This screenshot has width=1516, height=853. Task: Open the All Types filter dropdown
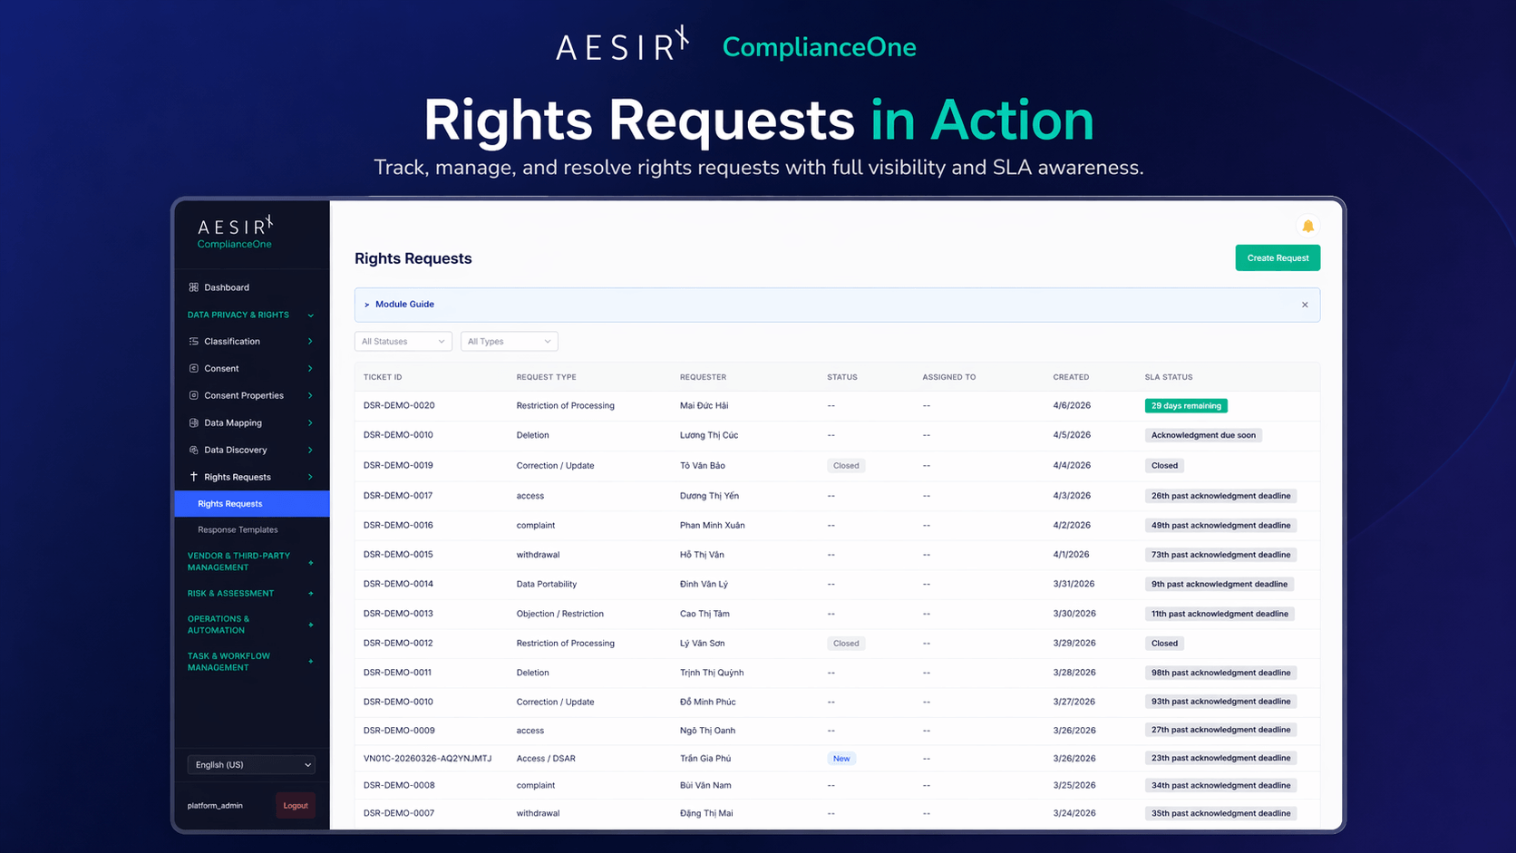pos(509,342)
